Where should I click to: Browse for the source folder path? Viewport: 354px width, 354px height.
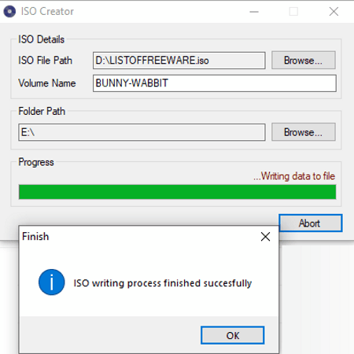tap(304, 132)
